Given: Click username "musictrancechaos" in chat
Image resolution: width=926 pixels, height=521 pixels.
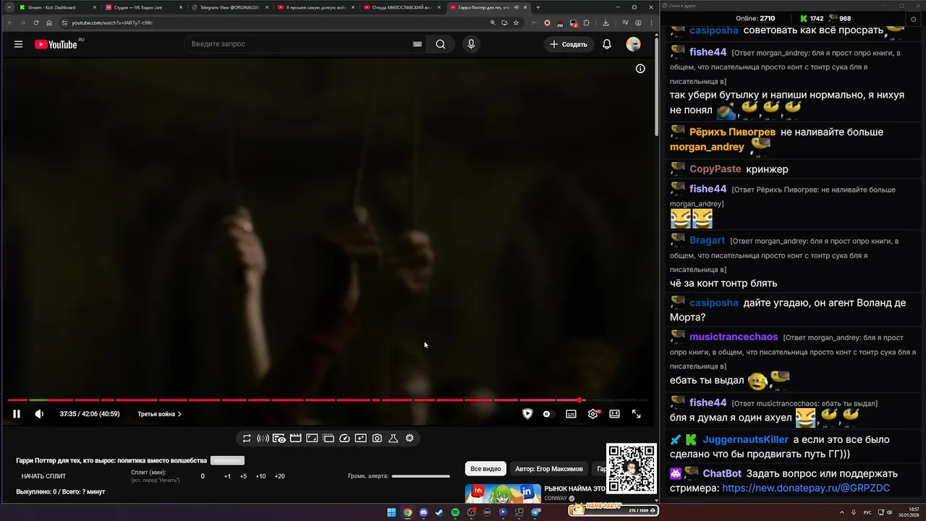Looking at the screenshot, I should click(x=734, y=337).
